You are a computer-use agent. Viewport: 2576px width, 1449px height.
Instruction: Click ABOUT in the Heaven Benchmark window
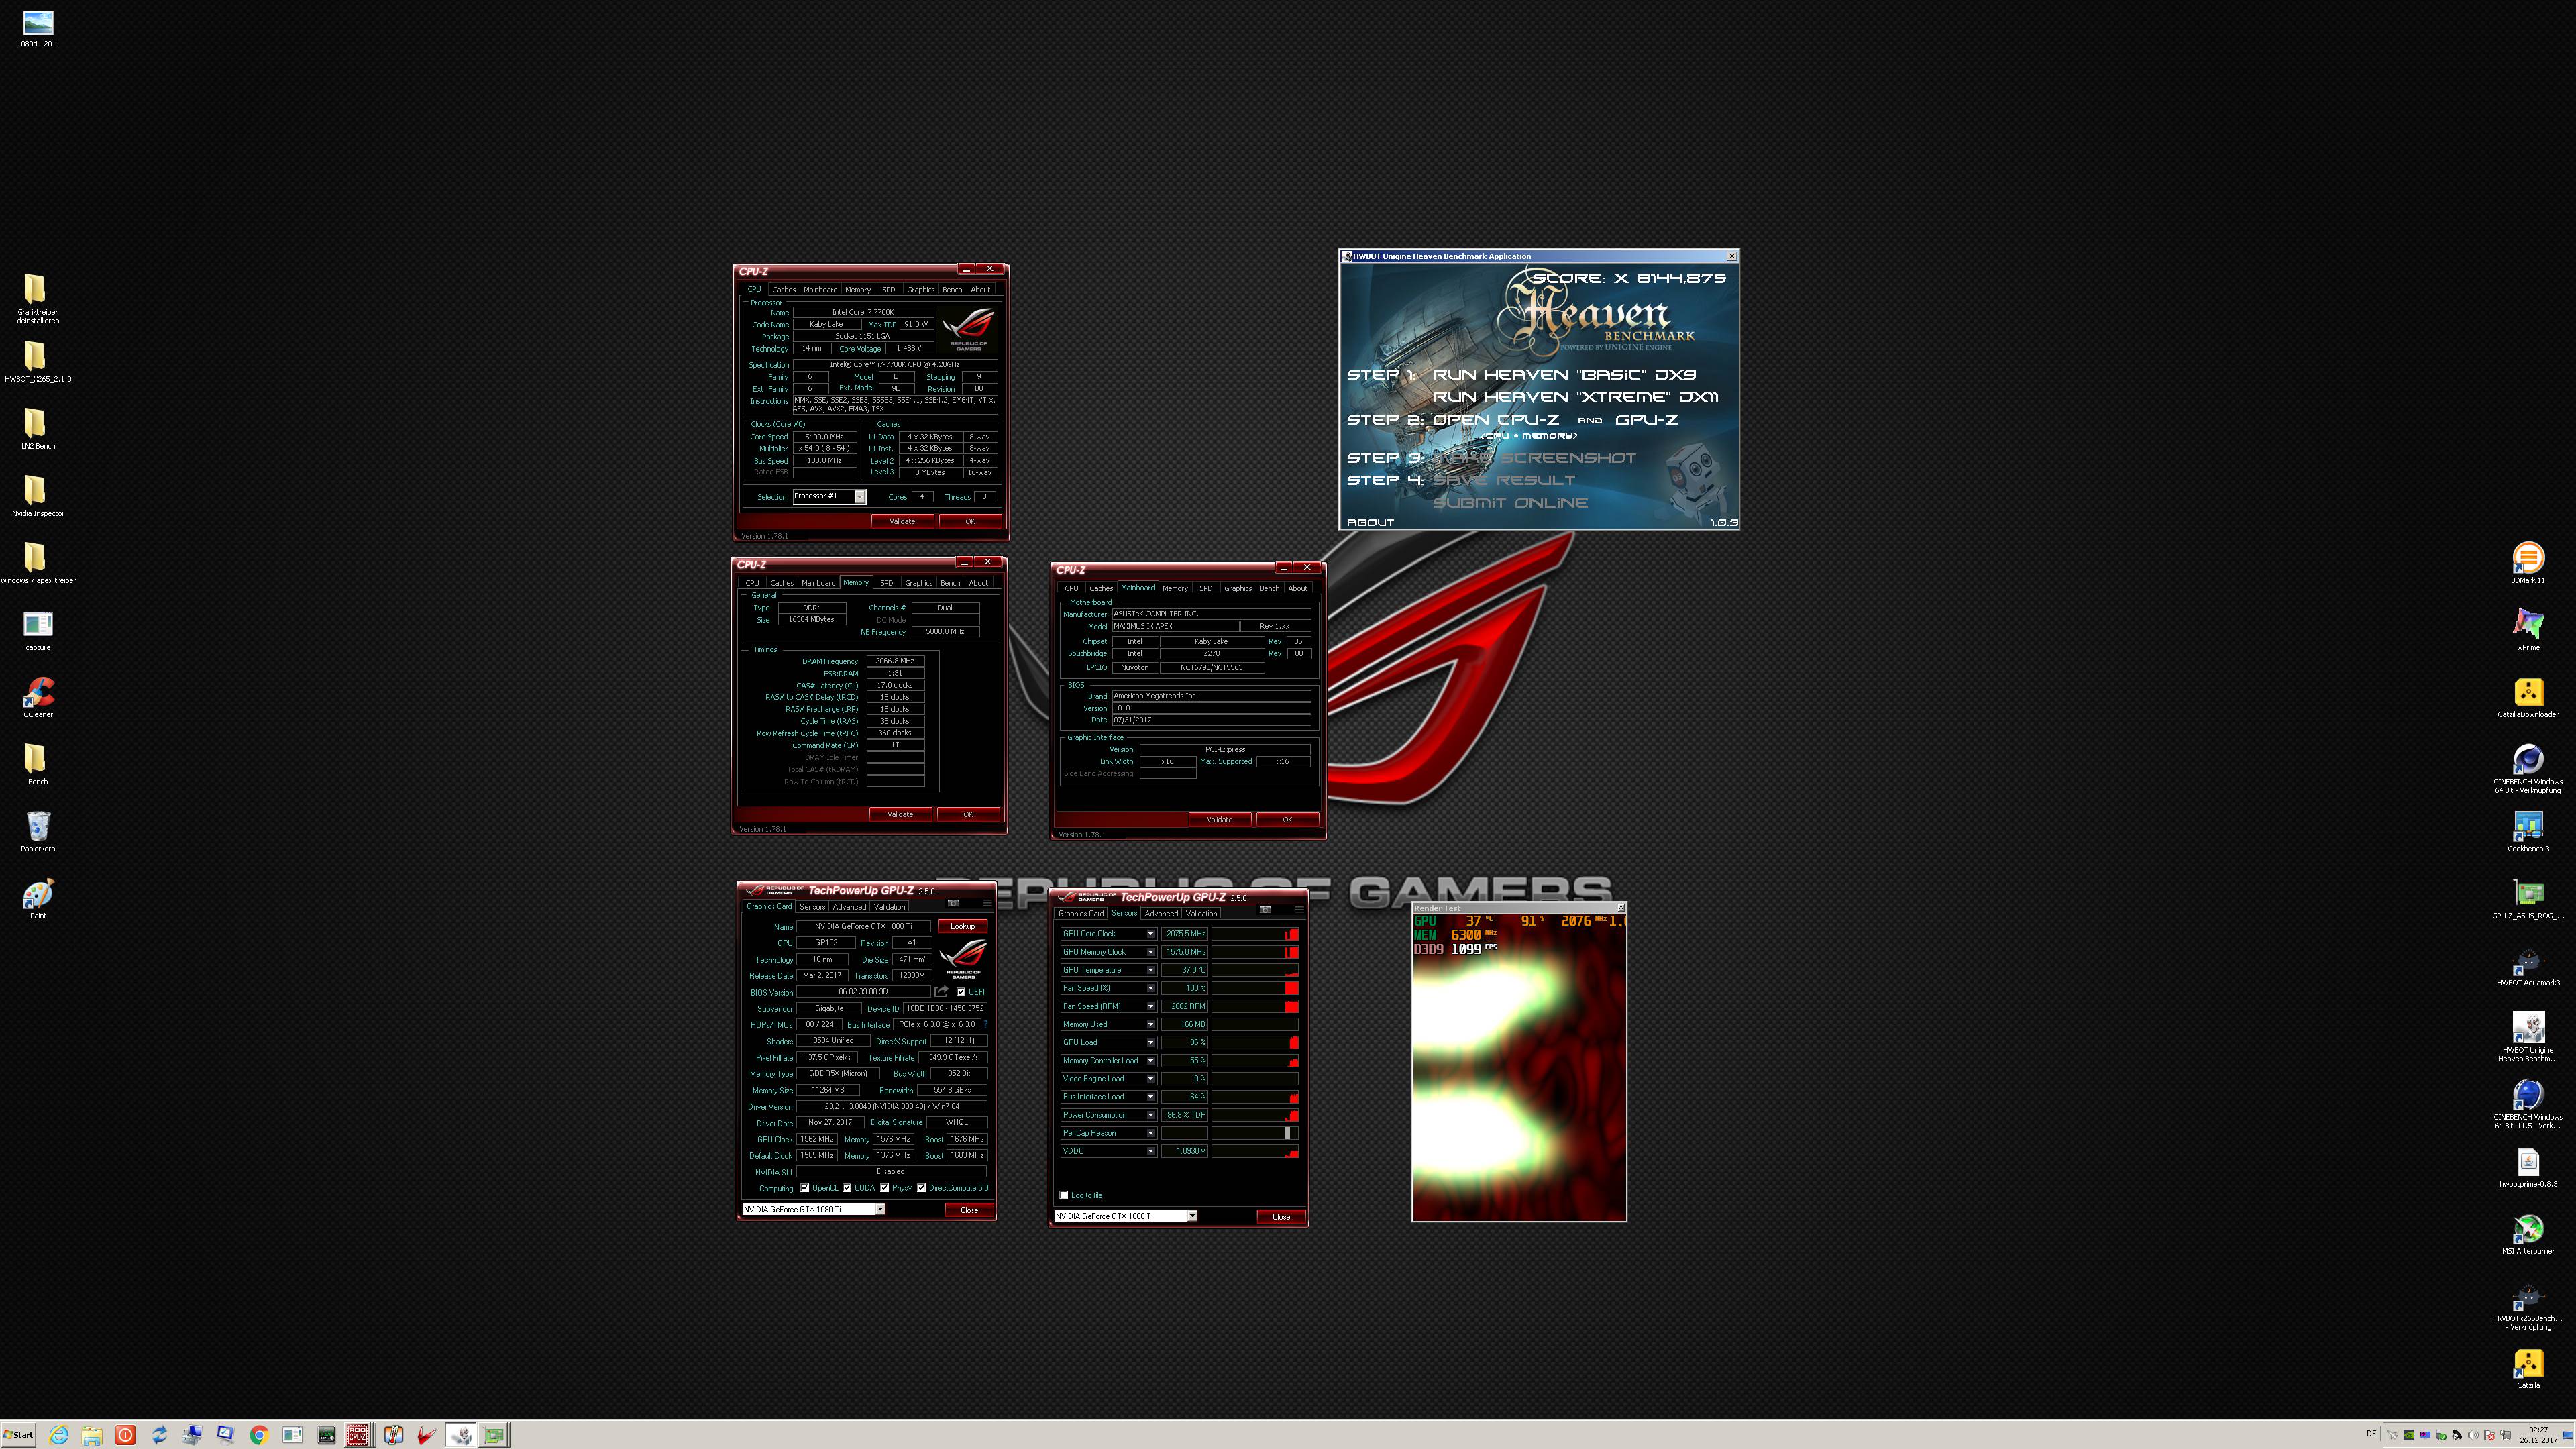point(1370,522)
